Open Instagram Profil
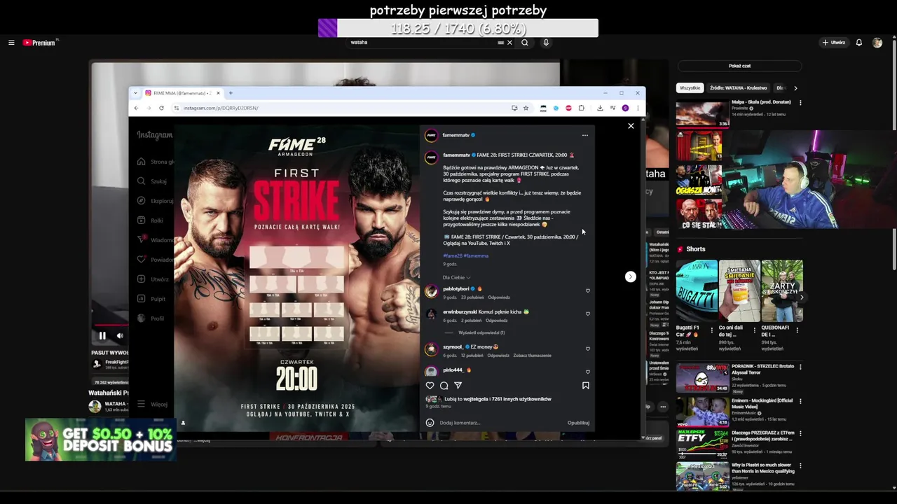897x504 pixels. click(150, 318)
